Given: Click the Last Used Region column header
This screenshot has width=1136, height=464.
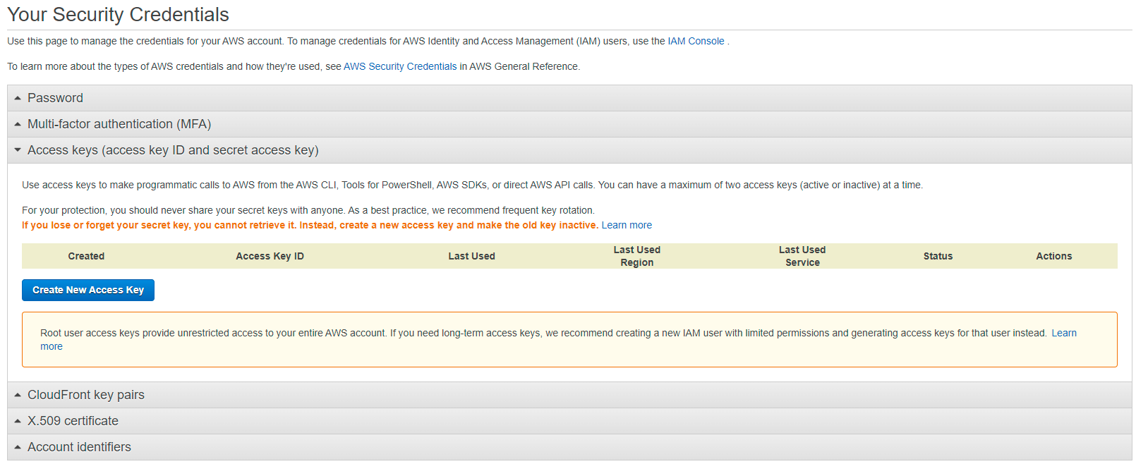Looking at the screenshot, I should click(x=637, y=256).
